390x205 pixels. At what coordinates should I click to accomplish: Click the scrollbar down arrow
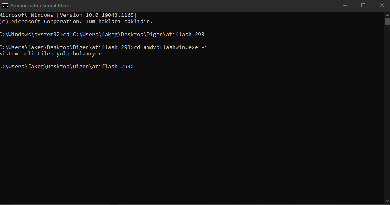coord(387,200)
